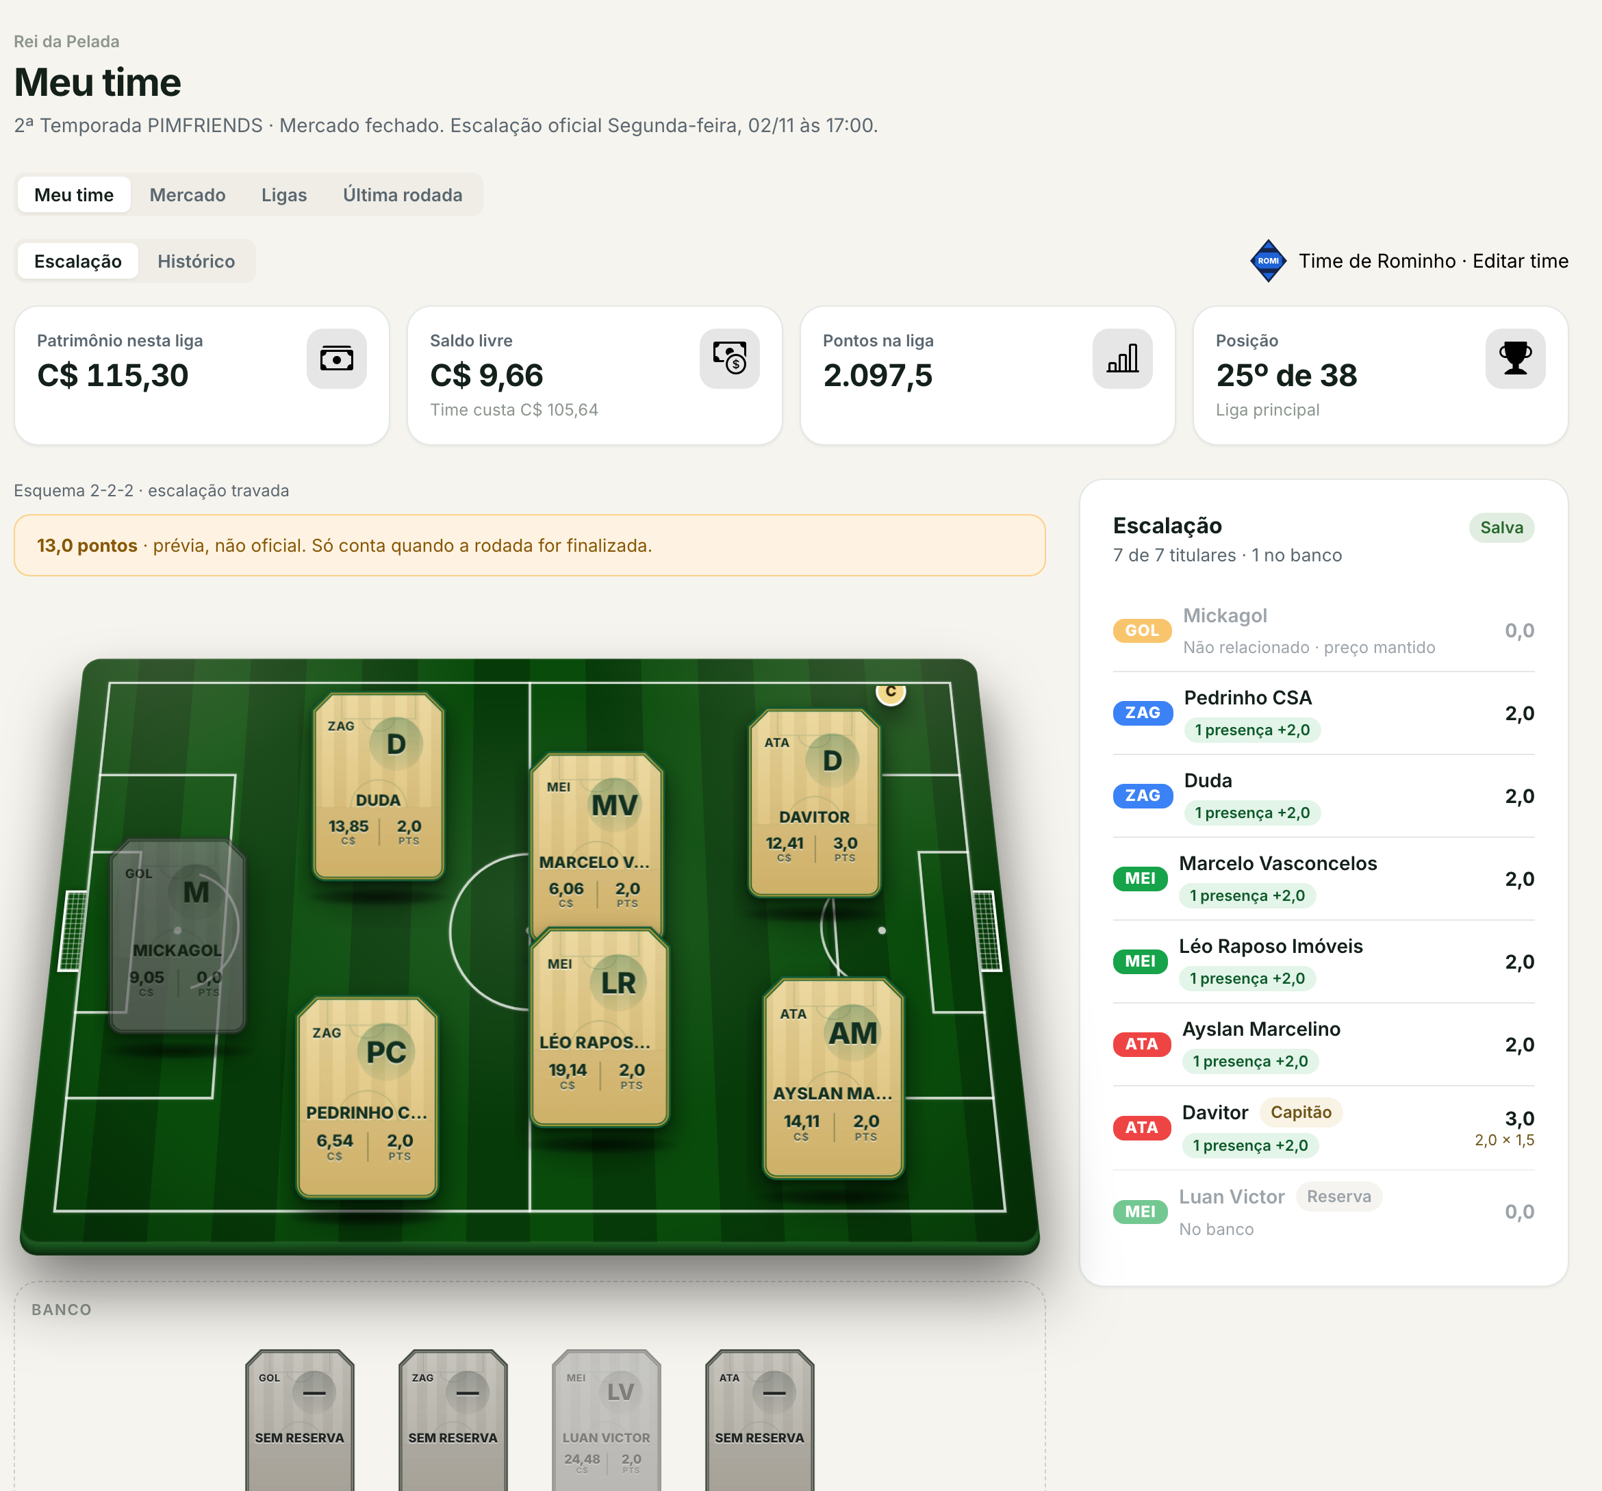
Task: Click the Reserva tag beside Luan Victor
Action: [1339, 1197]
